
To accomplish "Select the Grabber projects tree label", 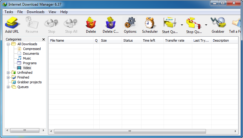I will point(30,82).
